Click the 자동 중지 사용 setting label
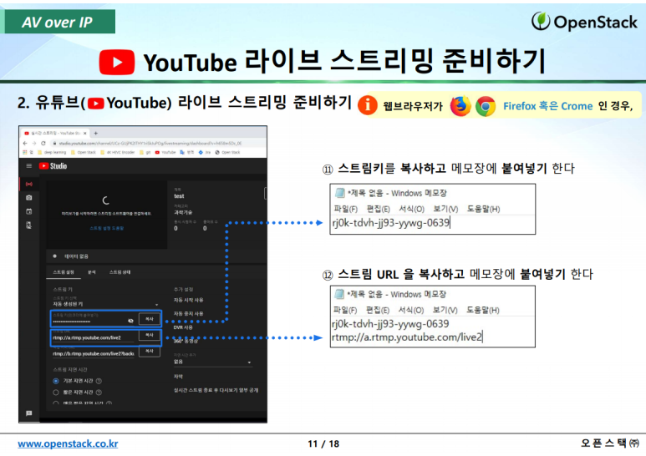The width and height of the screenshot is (646, 456). pyautogui.click(x=188, y=313)
